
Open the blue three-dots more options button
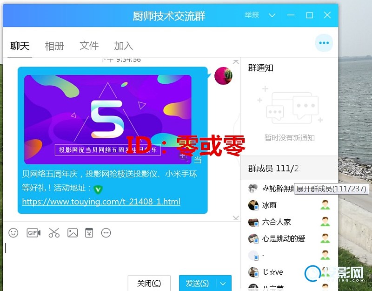(324, 43)
